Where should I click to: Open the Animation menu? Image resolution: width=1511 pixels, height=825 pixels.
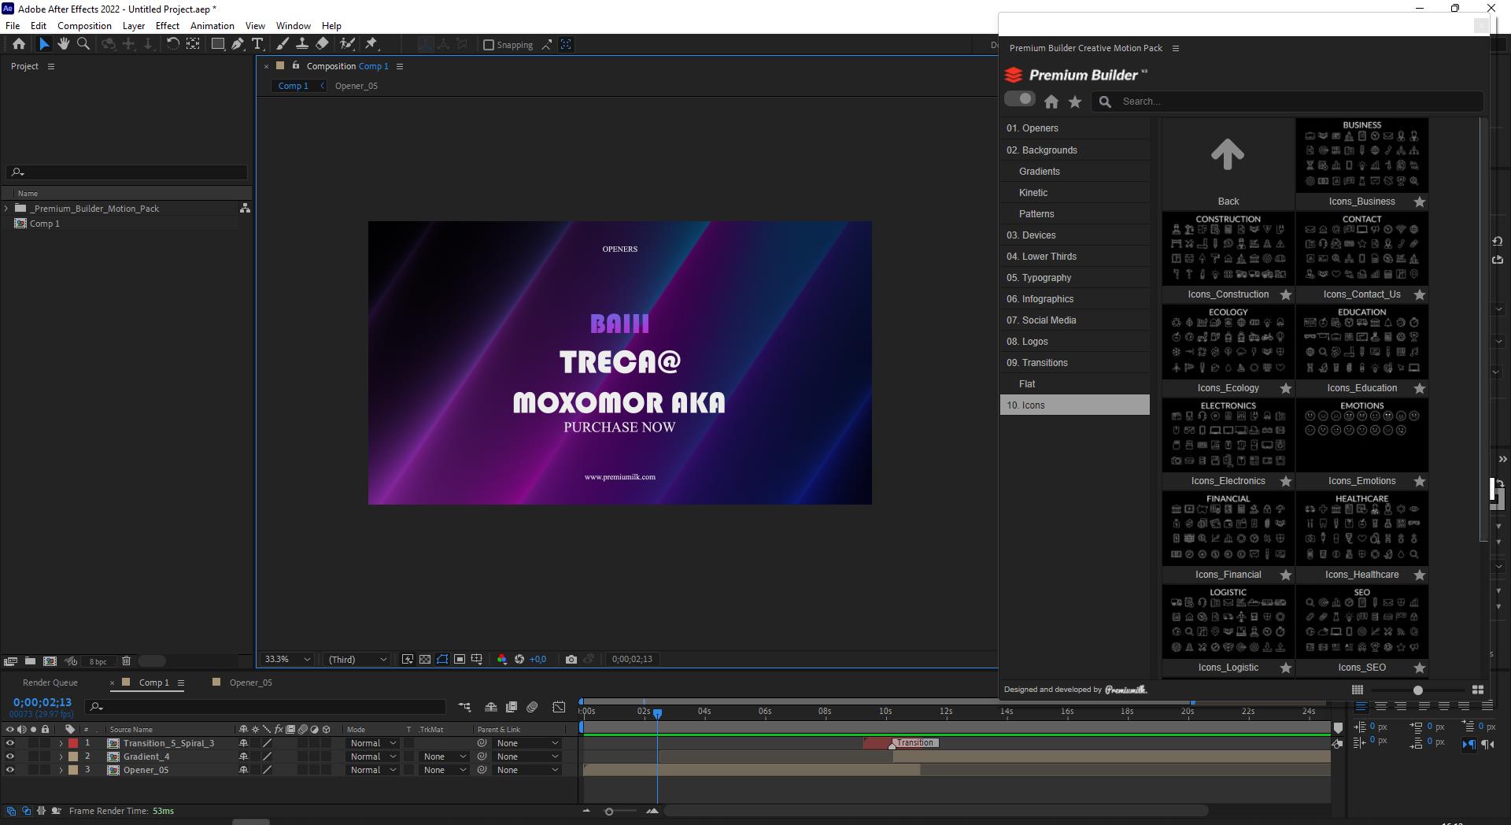[x=212, y=25]
